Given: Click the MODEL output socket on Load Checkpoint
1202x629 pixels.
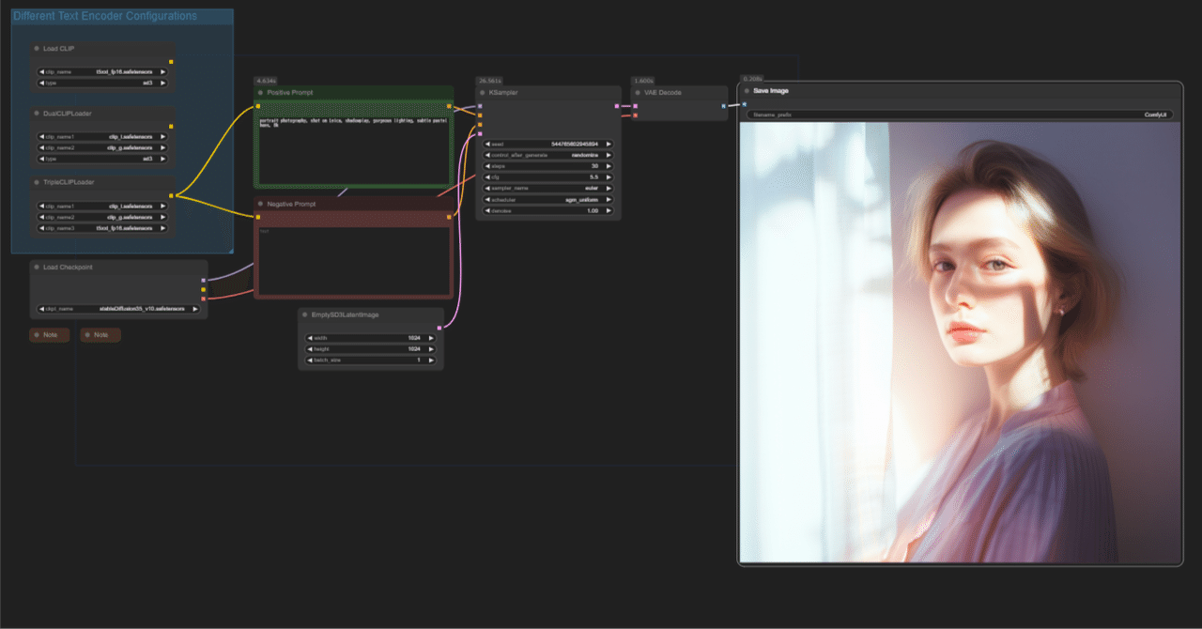Looking at the screenshot, I should (201, 279).
